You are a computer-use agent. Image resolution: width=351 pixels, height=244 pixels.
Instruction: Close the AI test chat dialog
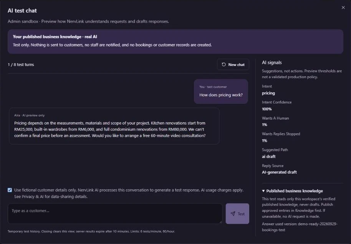coord(343,8)
